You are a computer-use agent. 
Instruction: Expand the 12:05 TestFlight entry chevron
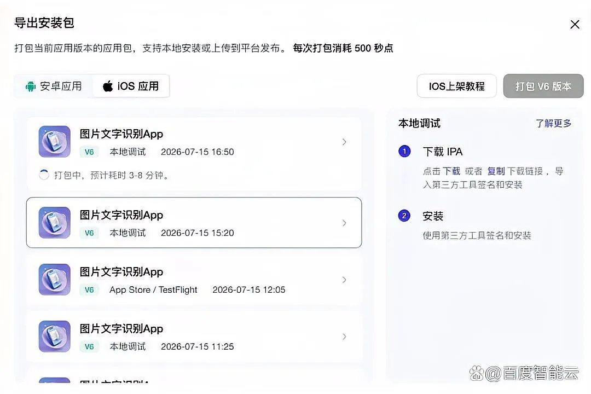(344, 280)
